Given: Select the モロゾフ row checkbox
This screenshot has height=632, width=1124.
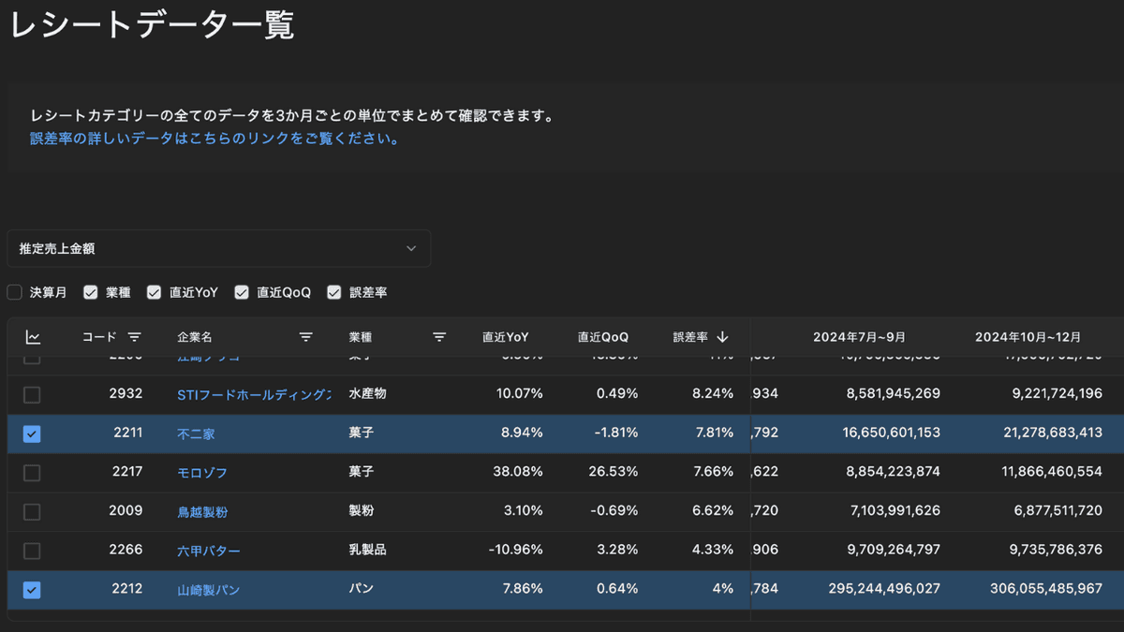Looking at the screenshot, I should point(32,473).
